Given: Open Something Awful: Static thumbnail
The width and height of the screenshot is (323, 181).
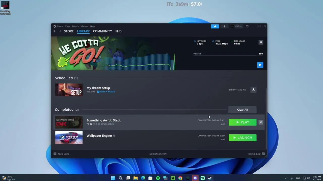Looking at the screenshot, I should pos(69,122).
